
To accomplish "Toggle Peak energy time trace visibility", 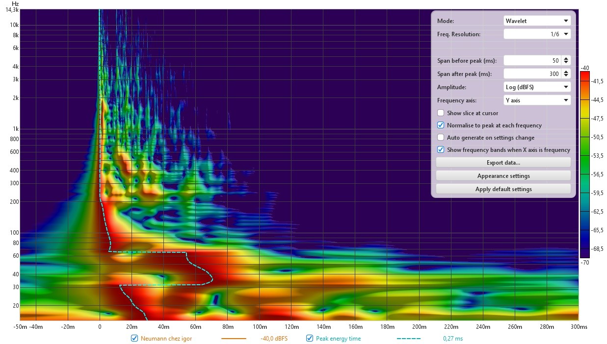I will tap(310, 338).
